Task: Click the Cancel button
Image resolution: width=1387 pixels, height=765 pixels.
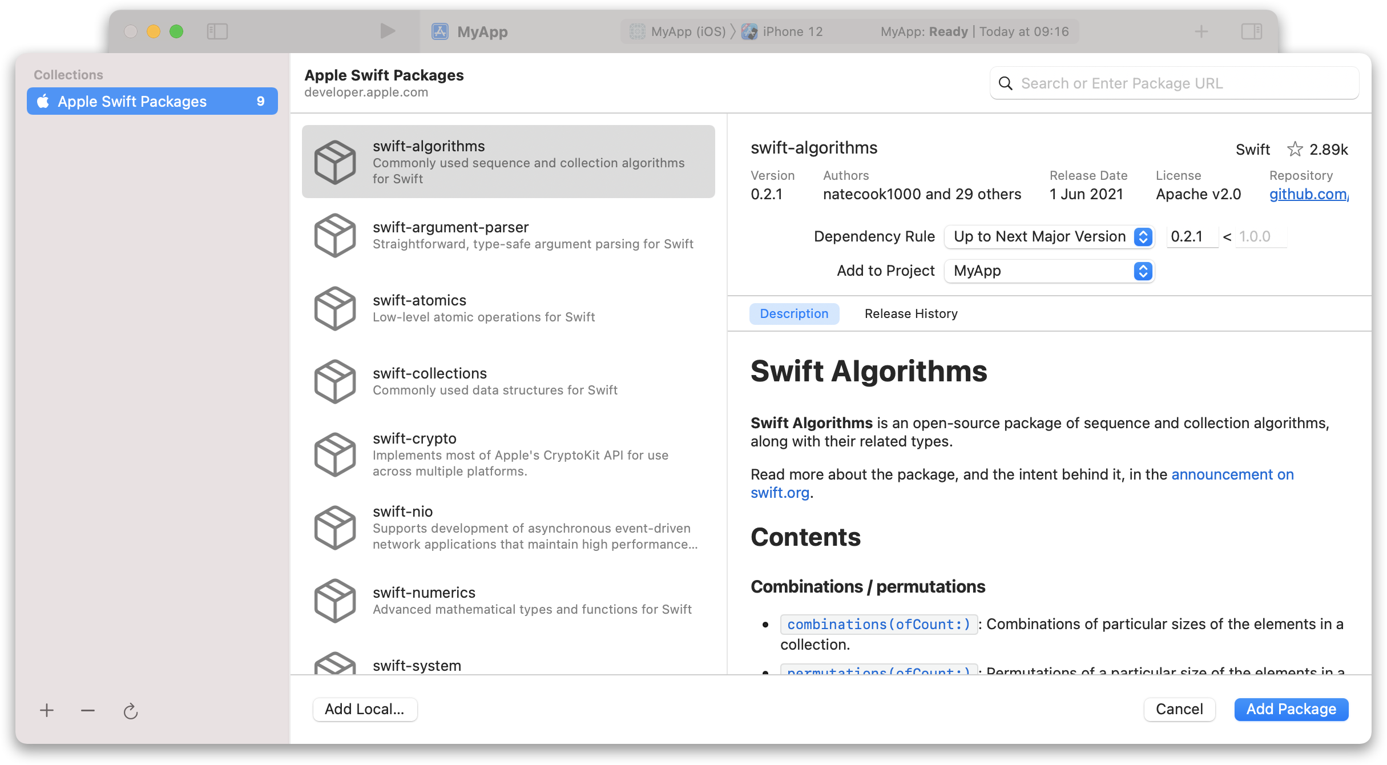Action: (x=1179, y=709)
